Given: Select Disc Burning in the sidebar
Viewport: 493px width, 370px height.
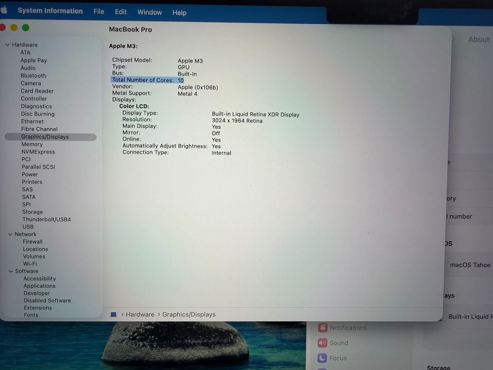Looking at the screenshot, I should (x=38, y=114).
